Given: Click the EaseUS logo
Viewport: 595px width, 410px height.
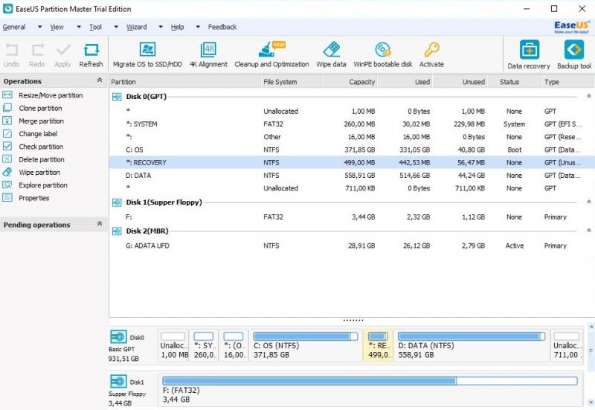Looking at the screenshot, I should click(572, 27).
